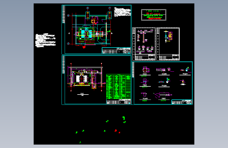Click the transformer in the section view
Screen dimensions: 228x148
pos(82,79)
